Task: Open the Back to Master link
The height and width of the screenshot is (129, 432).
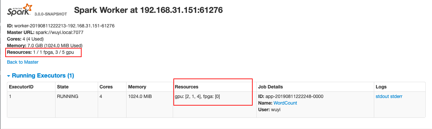Action: pyautogui.click(x=23, y=62)
